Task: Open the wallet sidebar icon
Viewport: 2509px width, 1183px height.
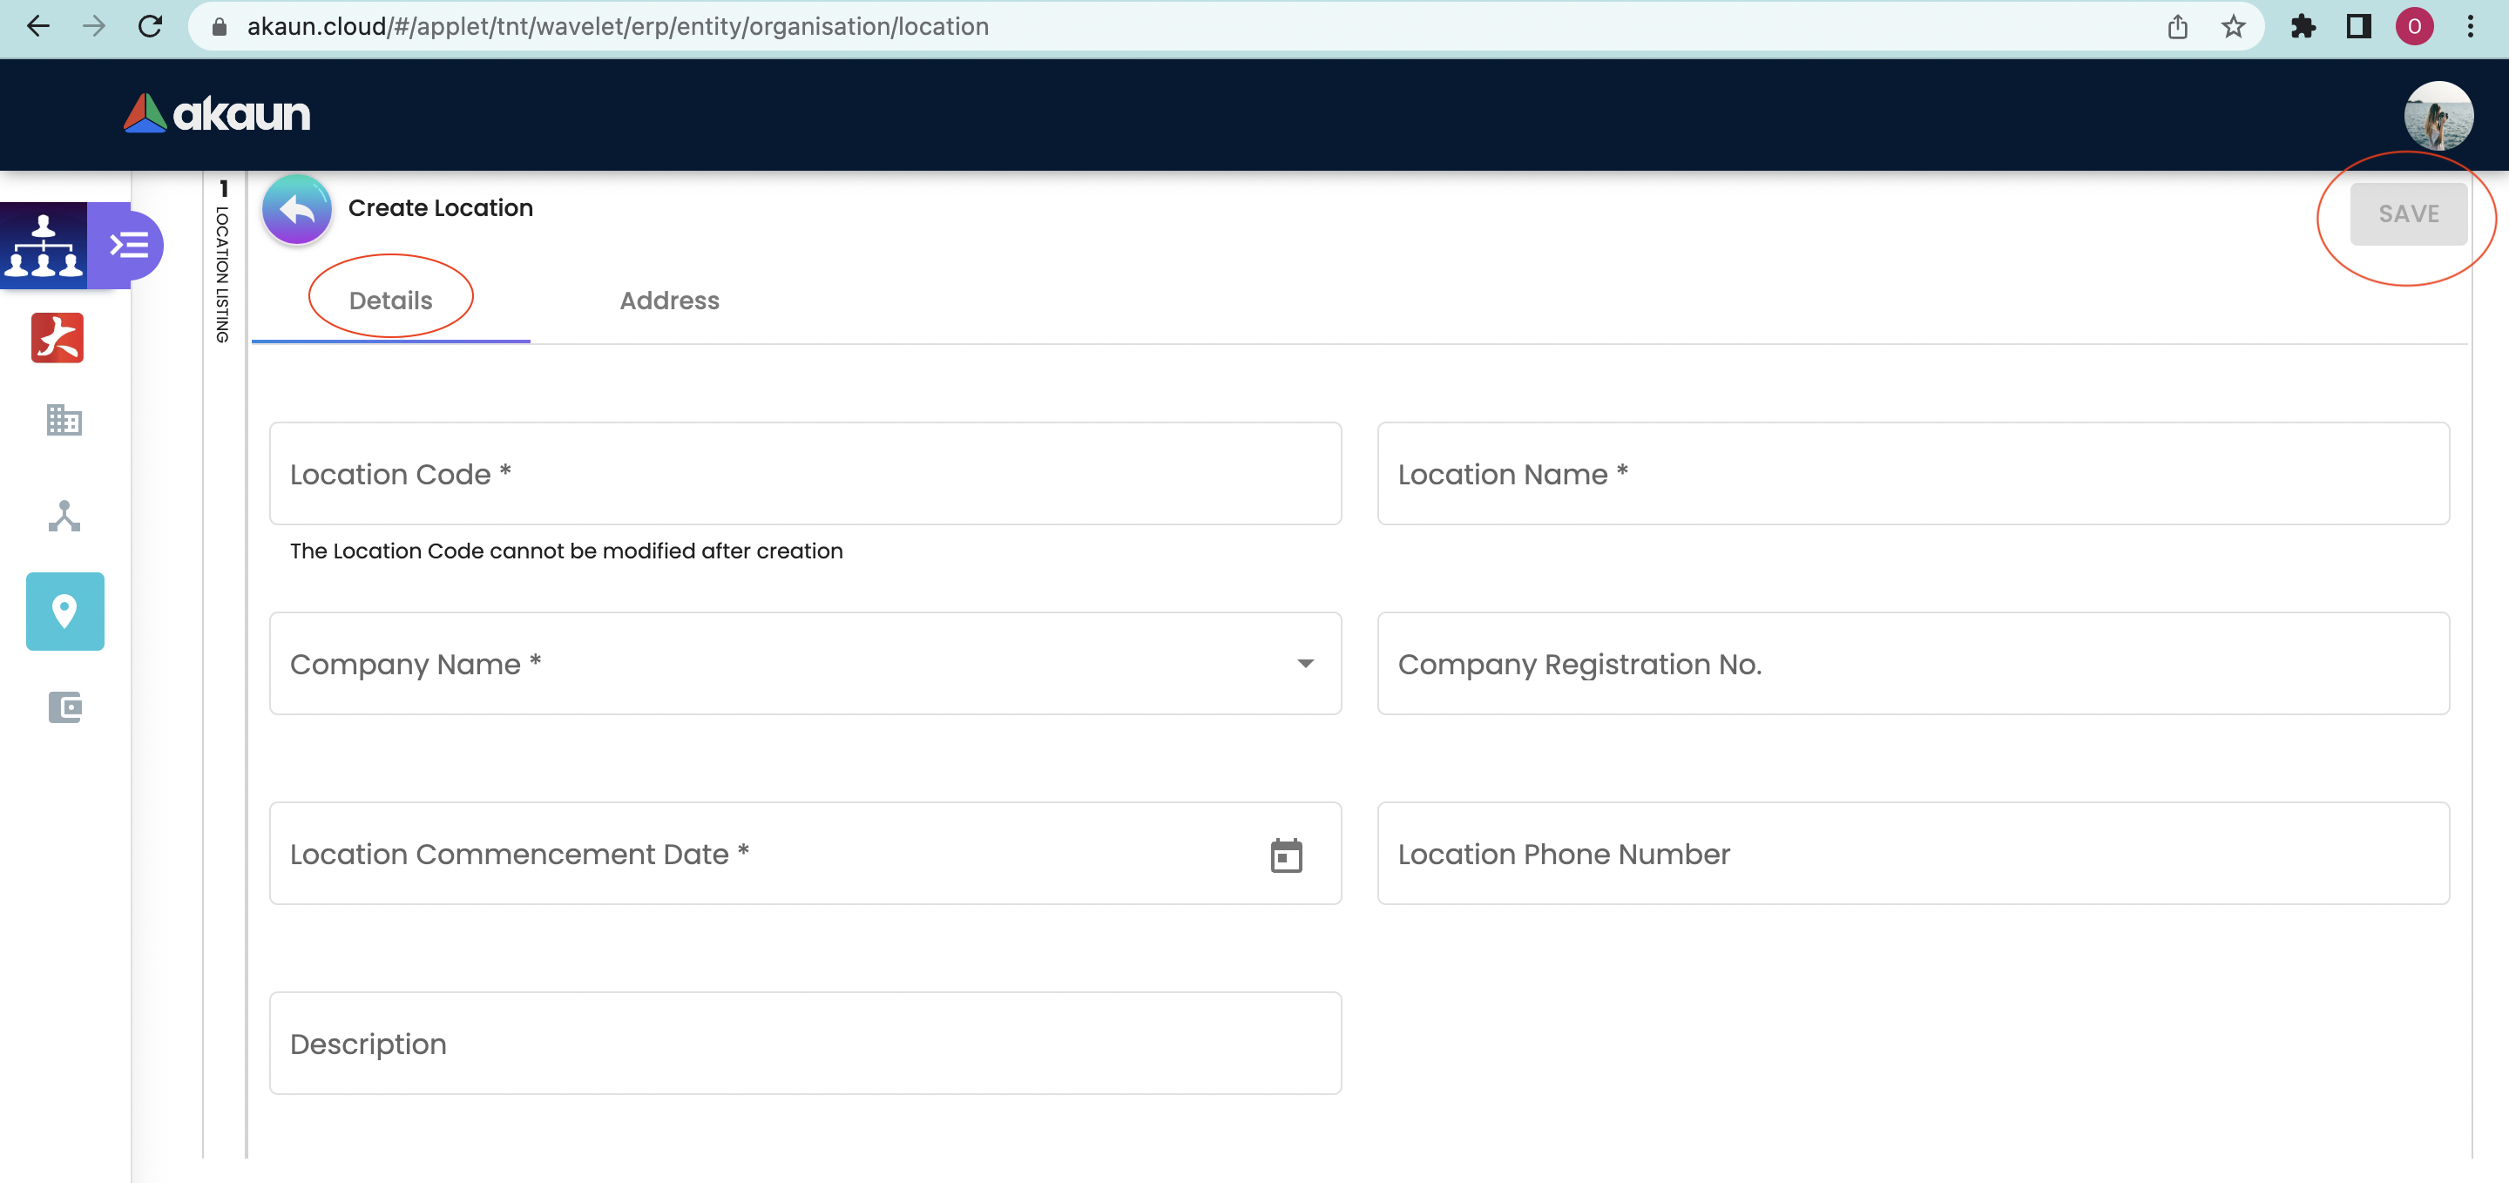Action: point(64,706)
